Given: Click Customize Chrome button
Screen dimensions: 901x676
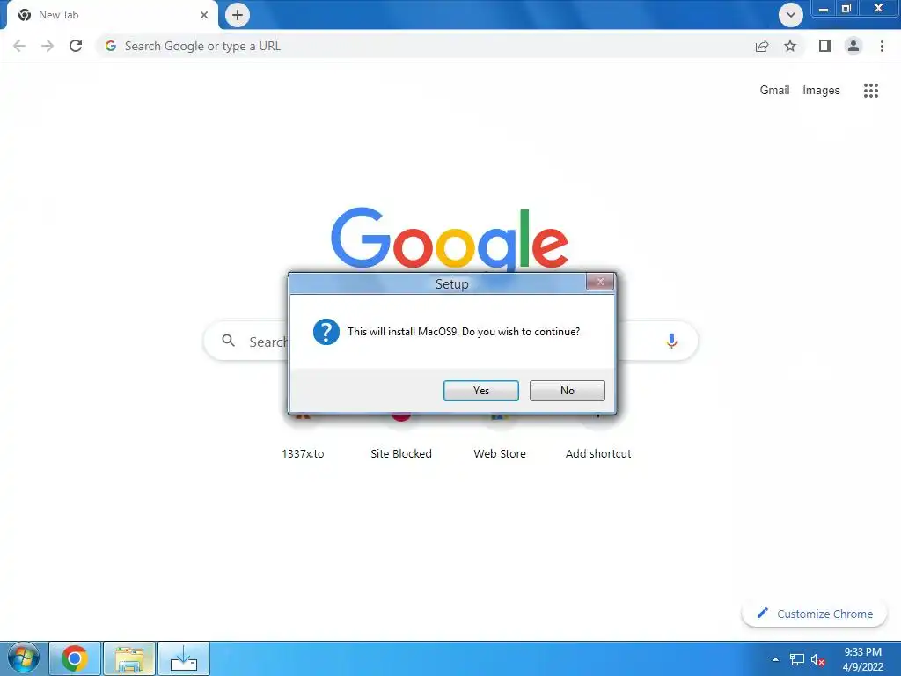Looking at the screenshot, I should 814,614.
